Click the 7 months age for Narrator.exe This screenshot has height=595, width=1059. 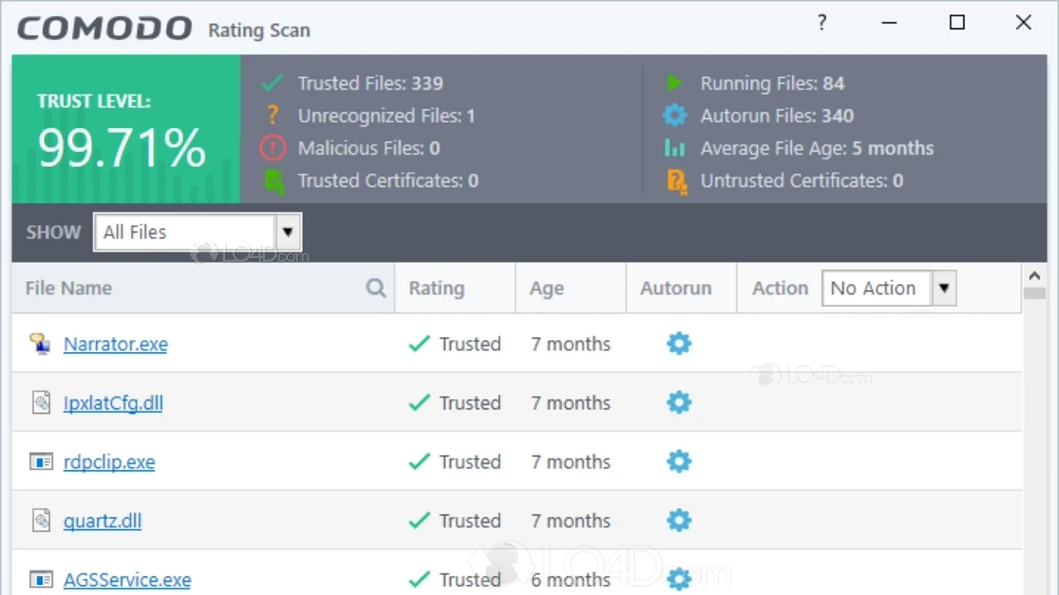[570, 344]
